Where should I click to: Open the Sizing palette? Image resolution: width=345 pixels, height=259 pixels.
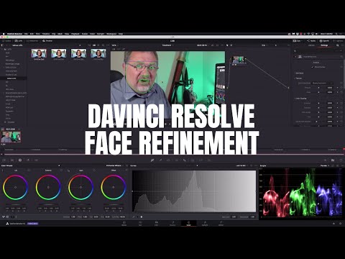coord(201,160)
